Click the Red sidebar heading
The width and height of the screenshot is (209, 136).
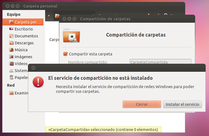11,85
